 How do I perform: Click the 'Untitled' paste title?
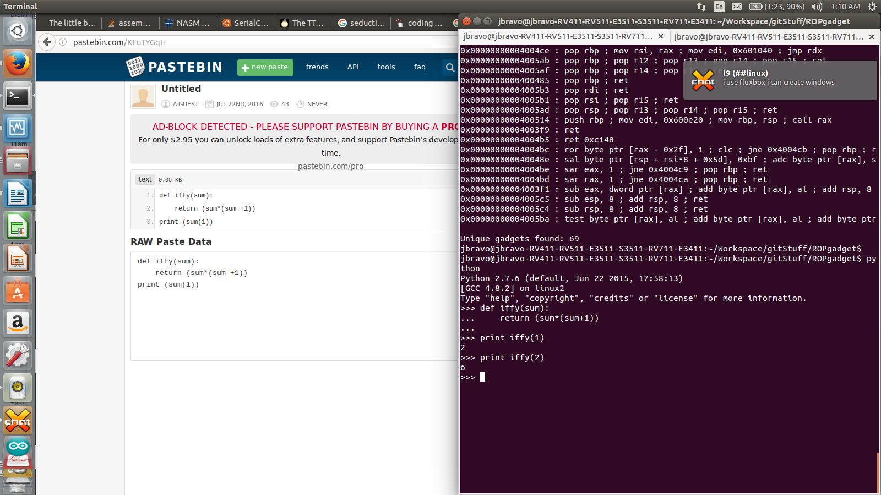181,89
